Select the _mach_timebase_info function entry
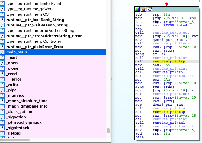Viewport: 202px width, 143px height. [x=53, y=106]
